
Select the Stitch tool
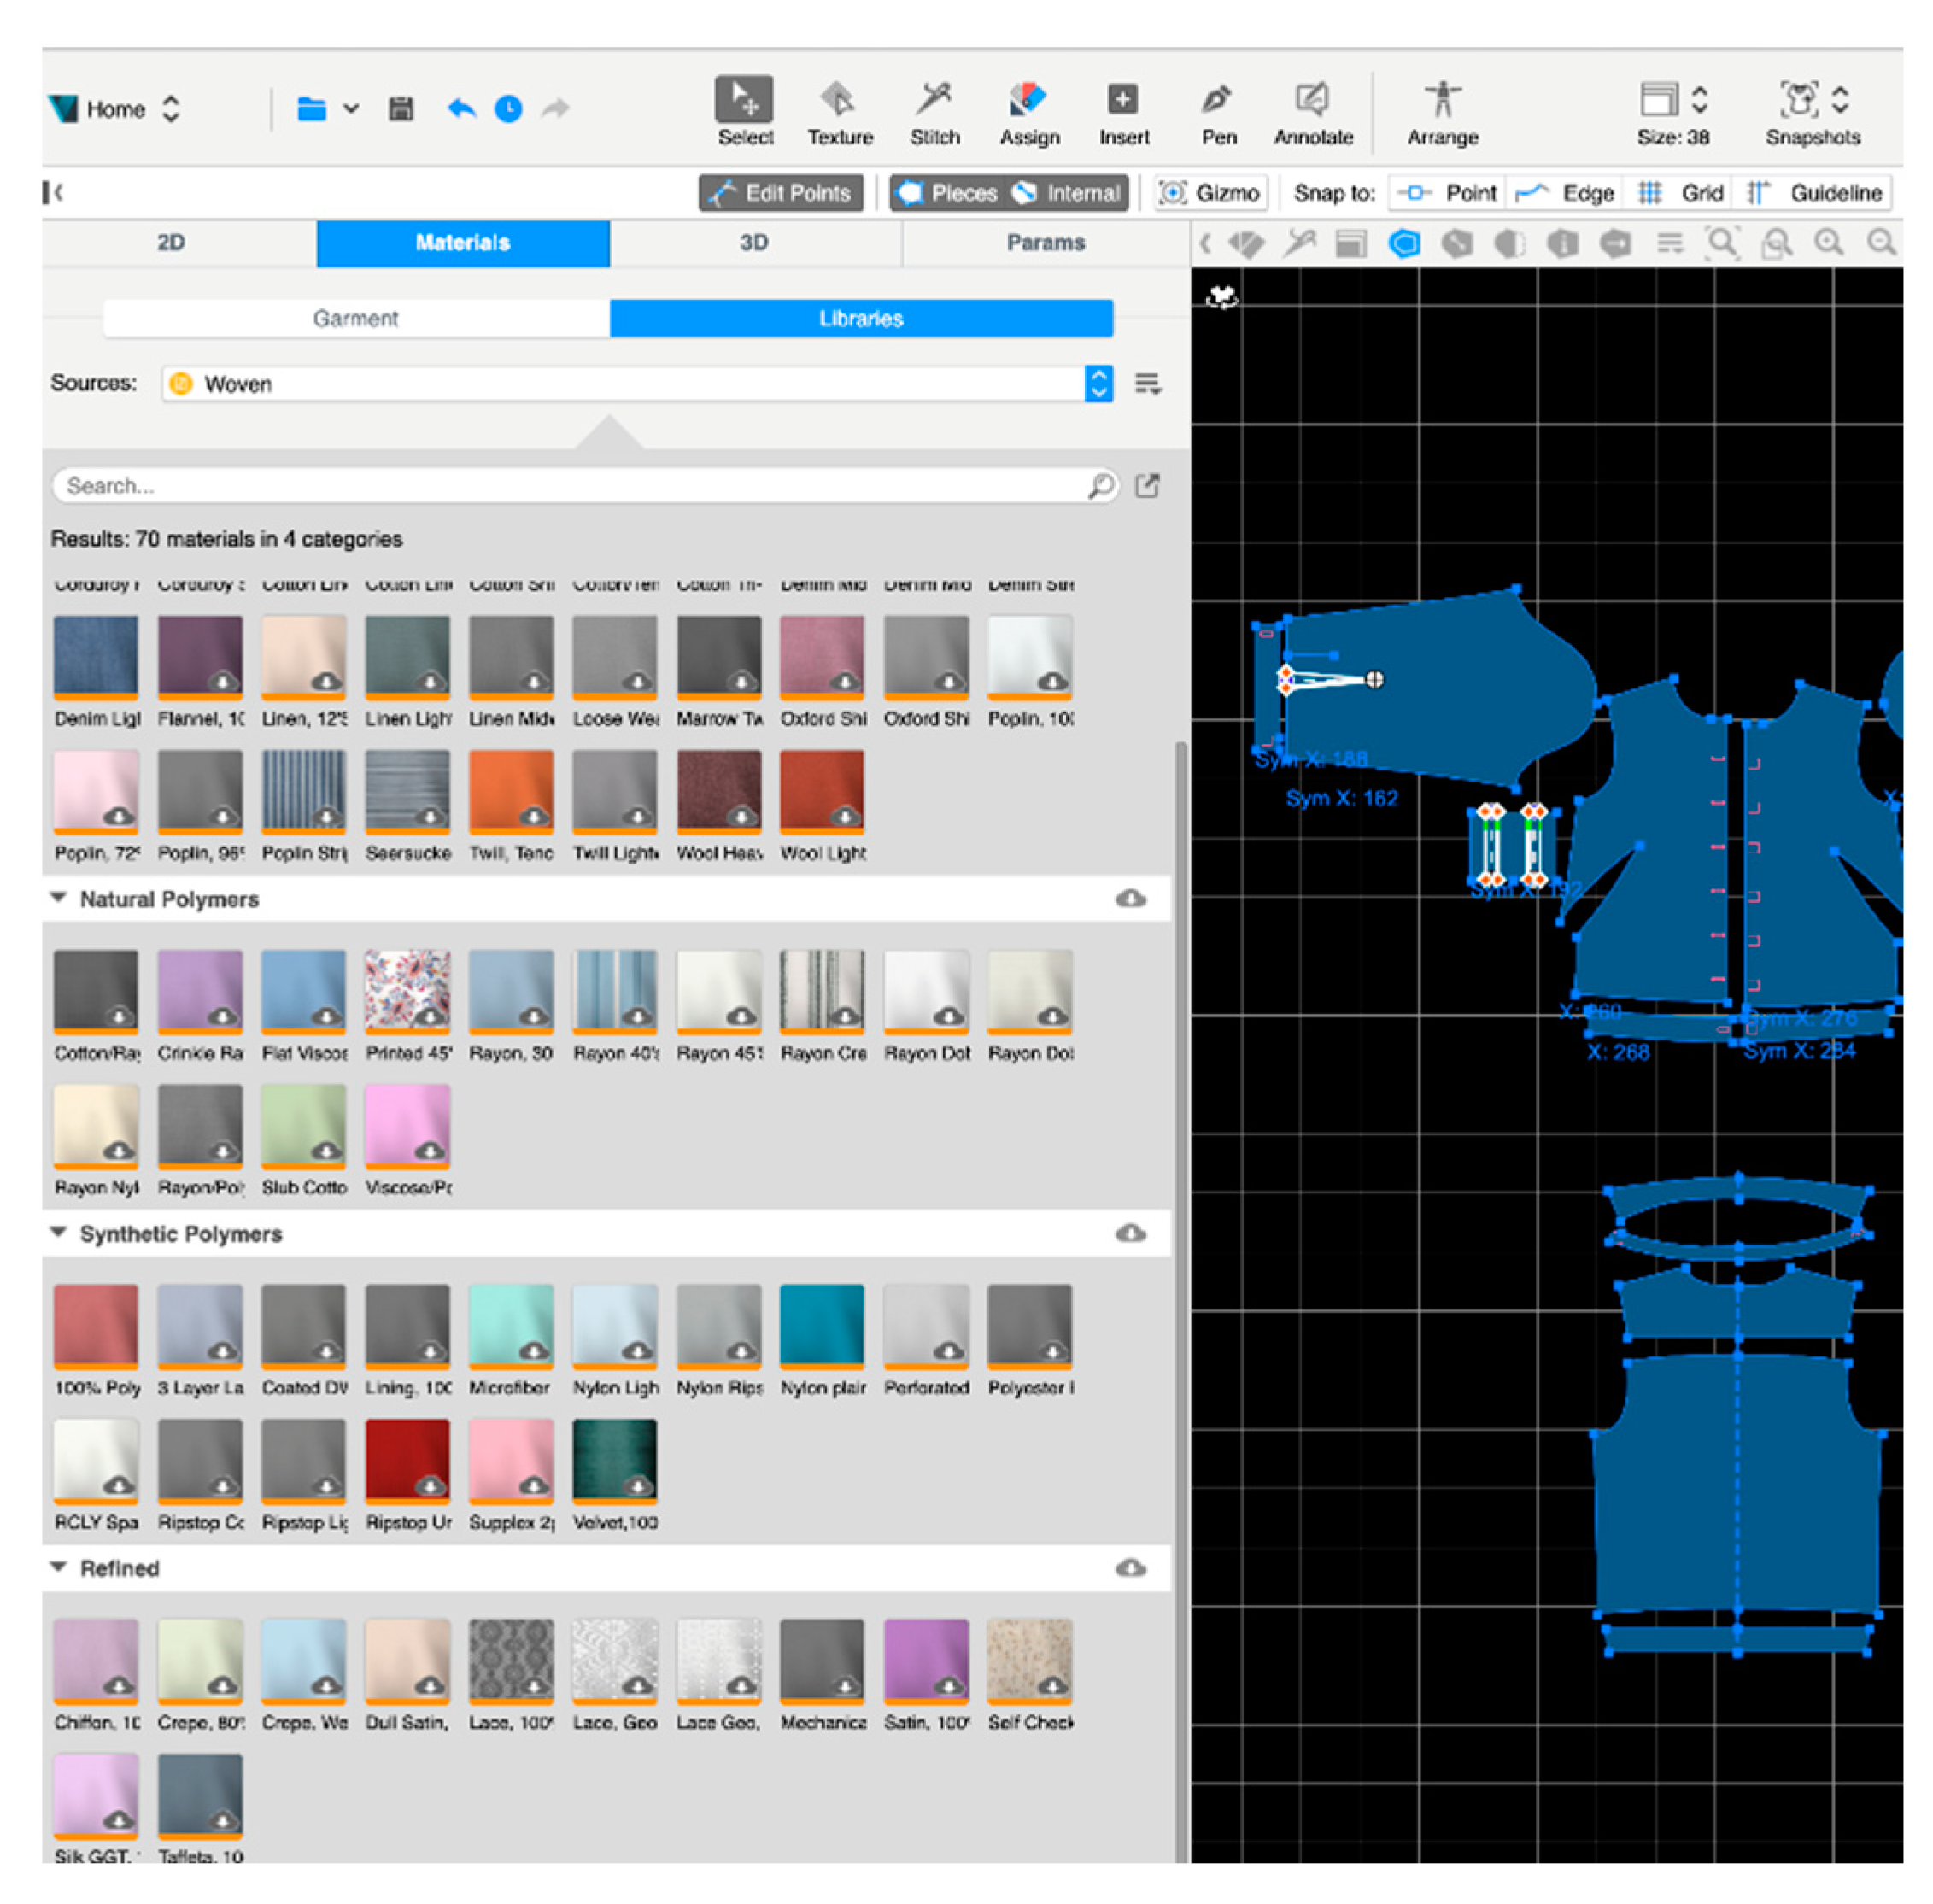934,112
